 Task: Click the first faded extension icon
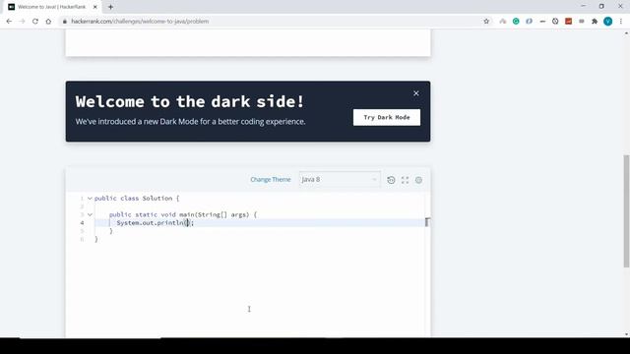tap(503, 22)
